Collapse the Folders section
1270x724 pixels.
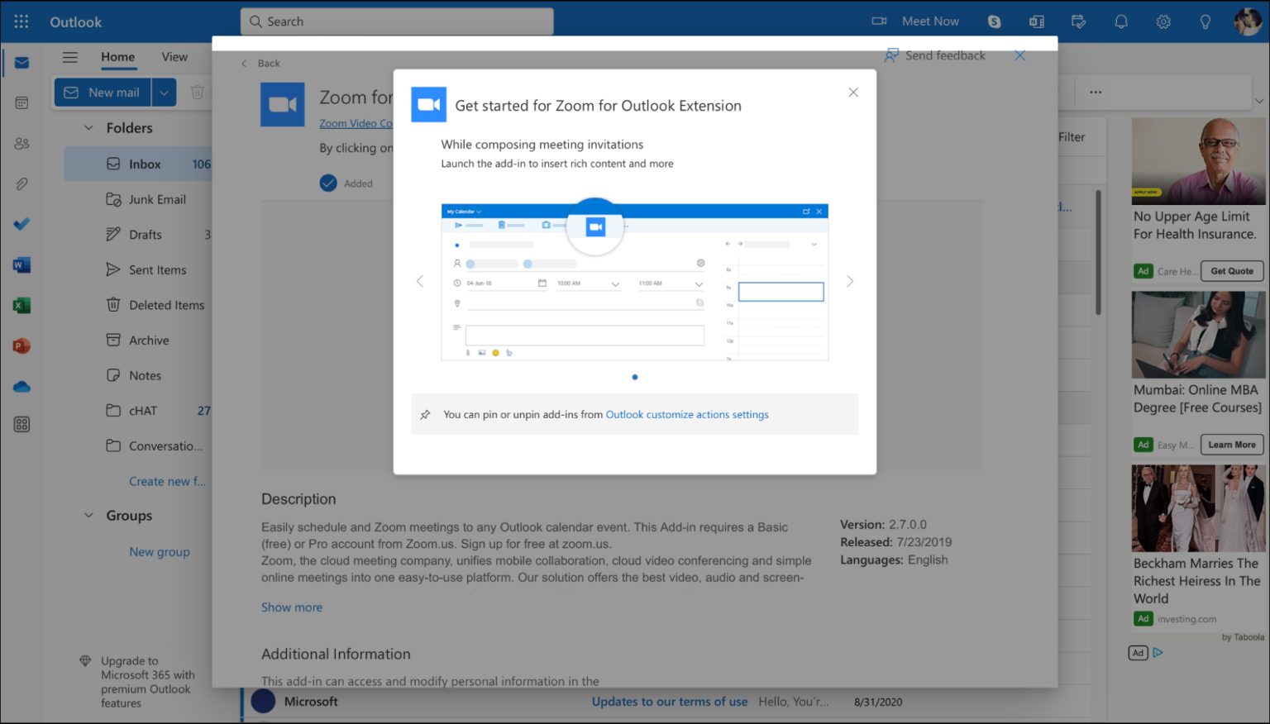point(88,127)
